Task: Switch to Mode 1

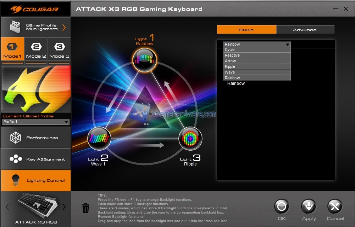Action: click(x=12, y=51)
